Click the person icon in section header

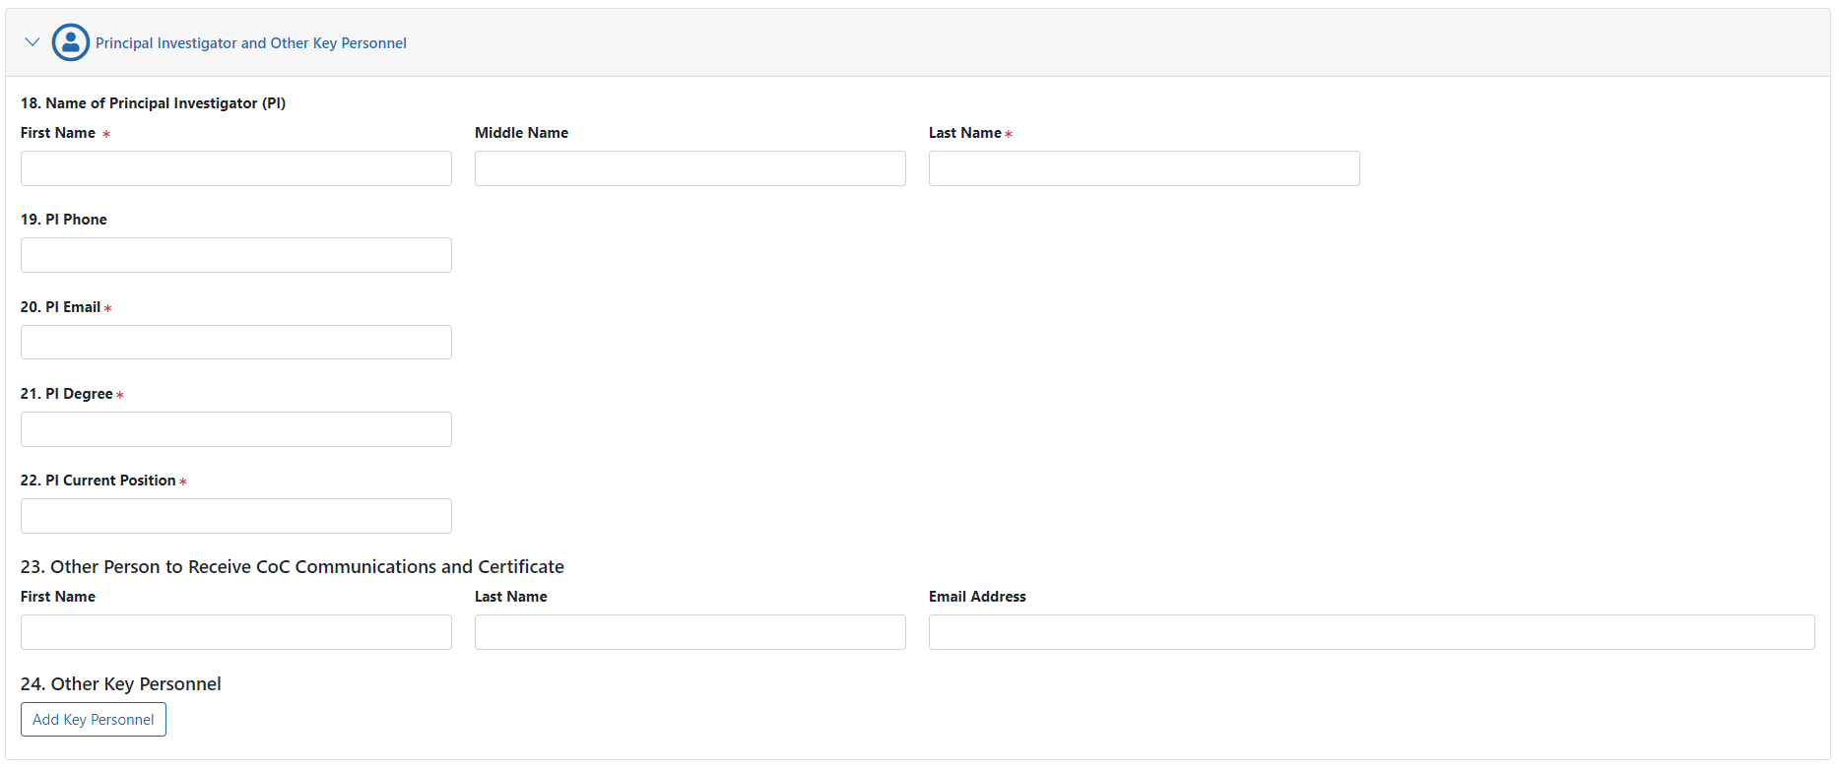[x=70, y=42]
